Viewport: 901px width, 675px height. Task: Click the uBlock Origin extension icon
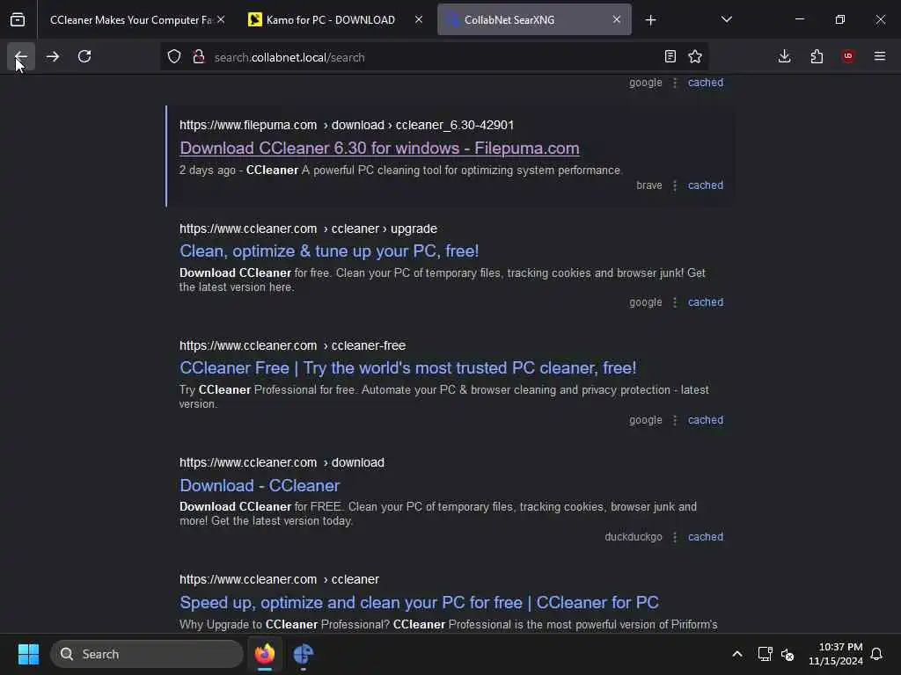point(848,56)
